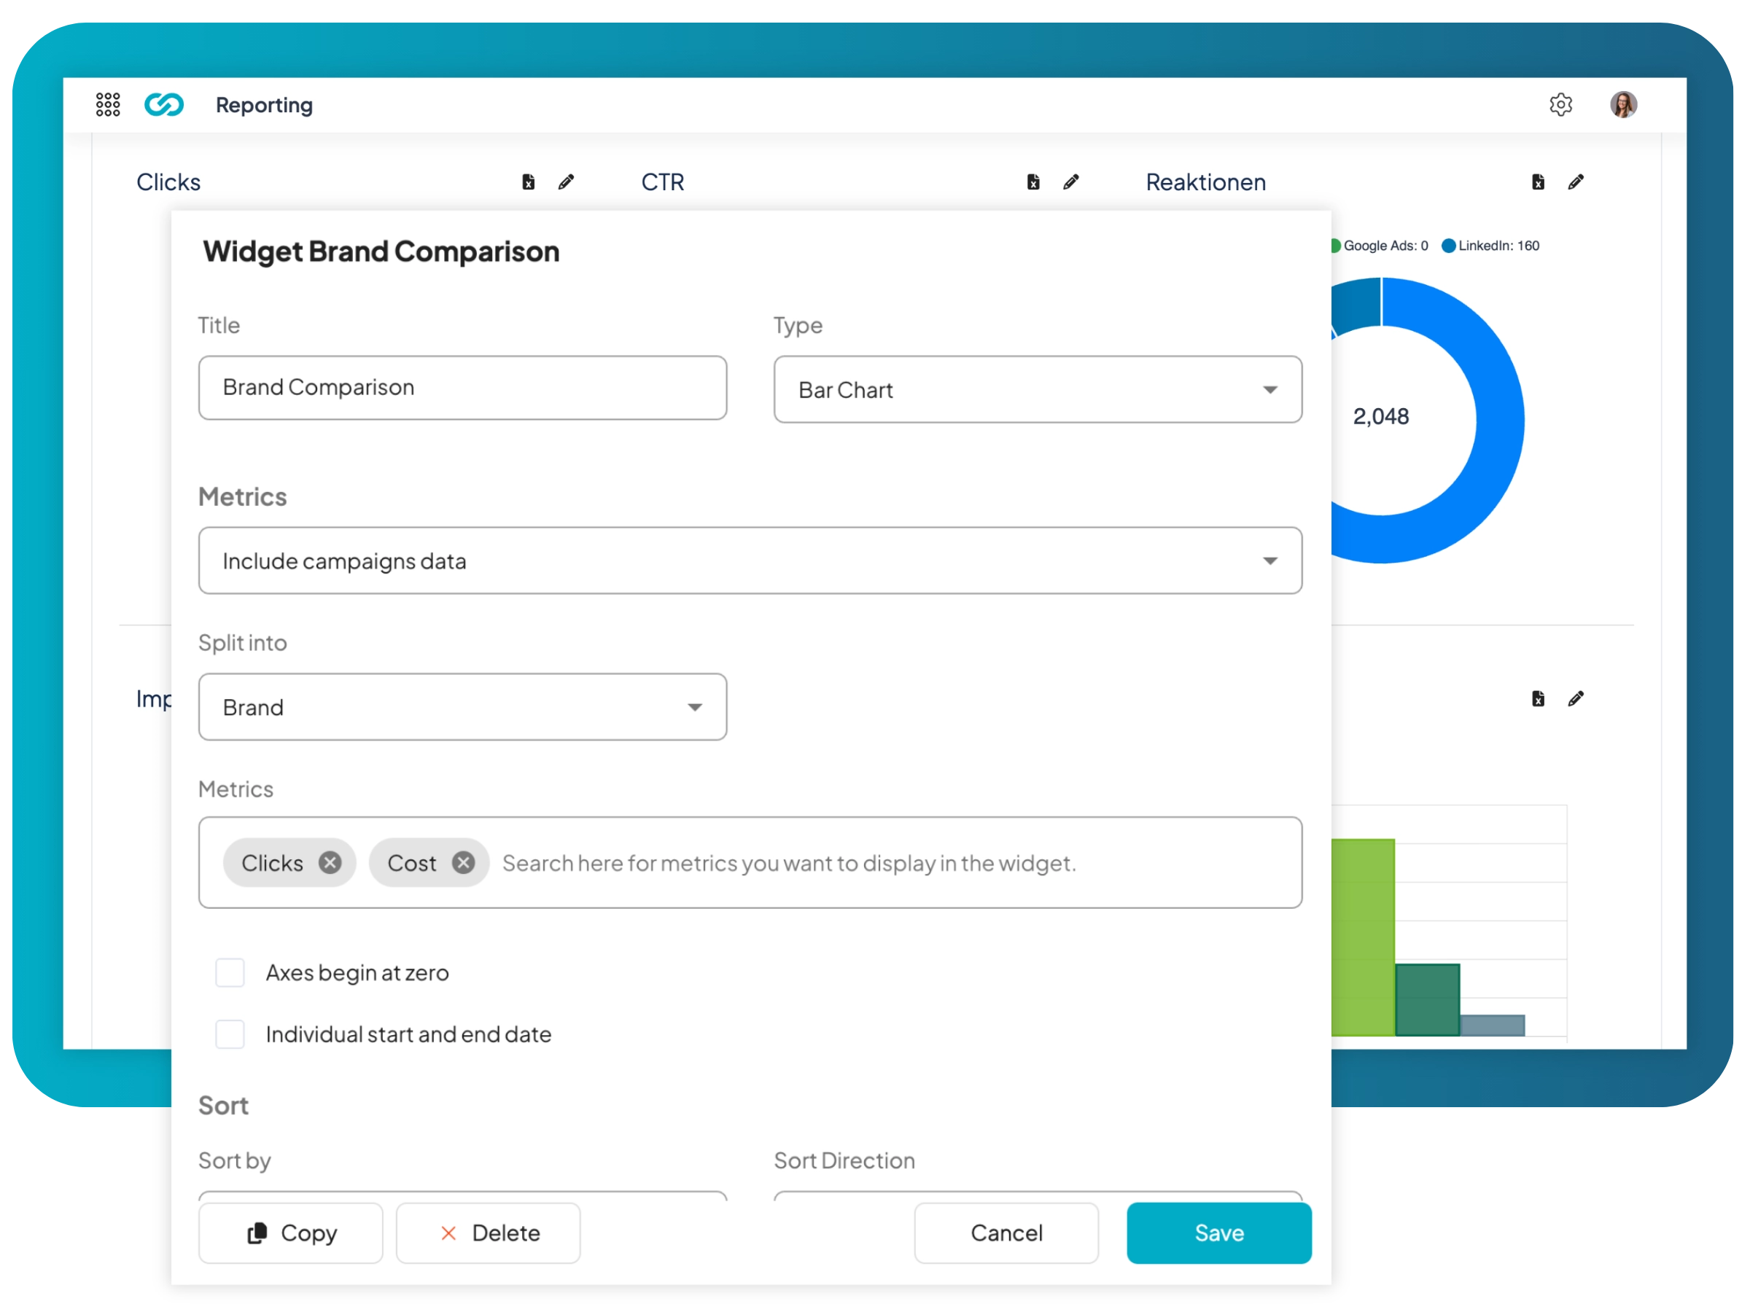The height and width of the screenshot is (1312, 1750).
Task: Export the Clicks widget to Excel
Action: pyautogui.click(x=529, y=183)
